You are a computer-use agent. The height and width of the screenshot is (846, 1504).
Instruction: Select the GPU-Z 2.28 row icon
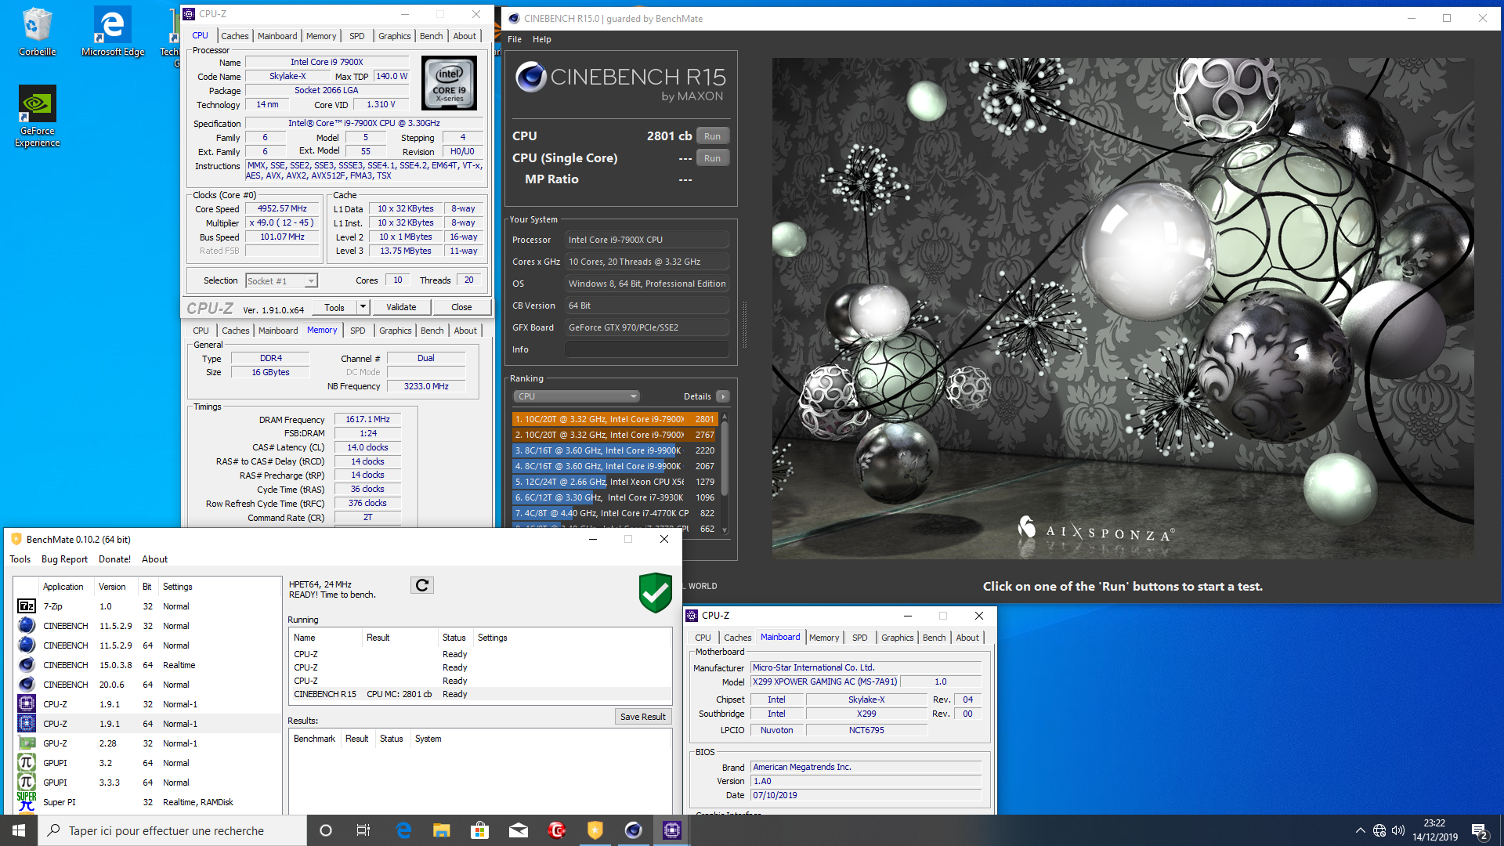[27, 743]
